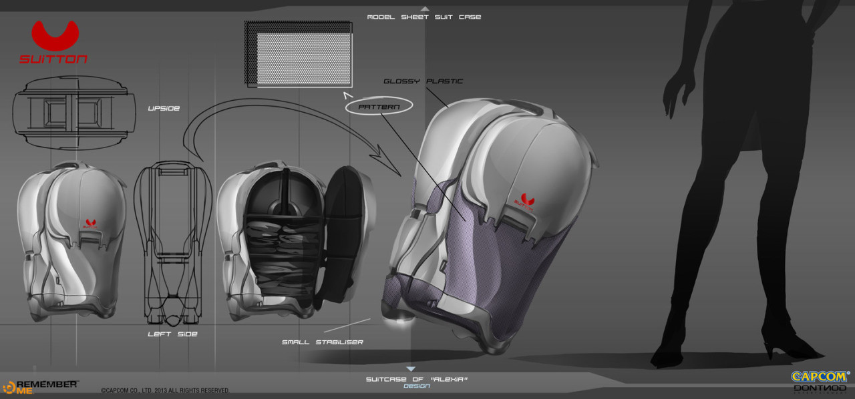This screenshot has height=399, width=855.
Task: Click the yellow and blue CAPCOM logo
Action: click(820, 378)
